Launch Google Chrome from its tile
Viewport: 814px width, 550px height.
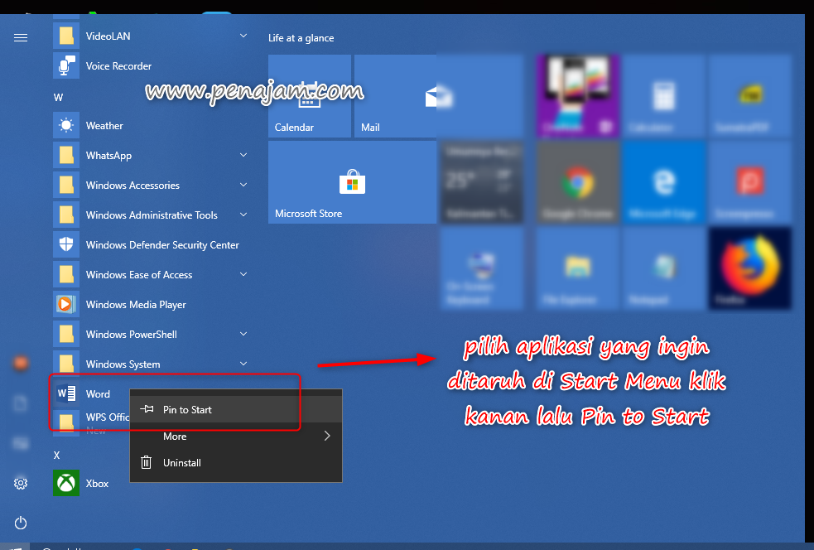(577, 182)
